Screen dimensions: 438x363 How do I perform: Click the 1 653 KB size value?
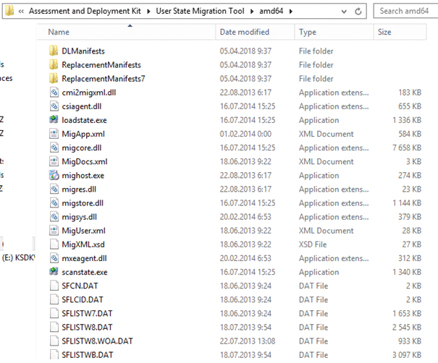pos(407,313)
